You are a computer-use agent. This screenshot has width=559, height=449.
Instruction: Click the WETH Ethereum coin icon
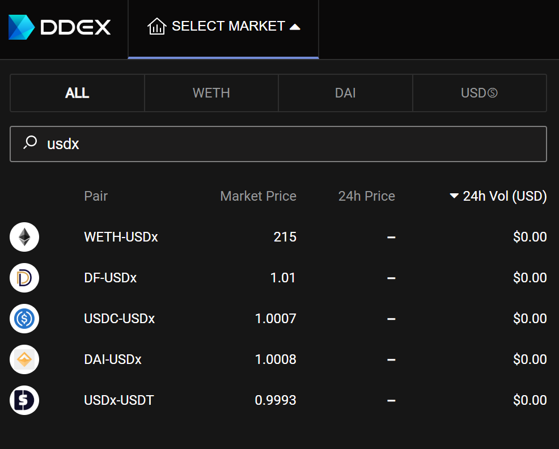[24, 237]
